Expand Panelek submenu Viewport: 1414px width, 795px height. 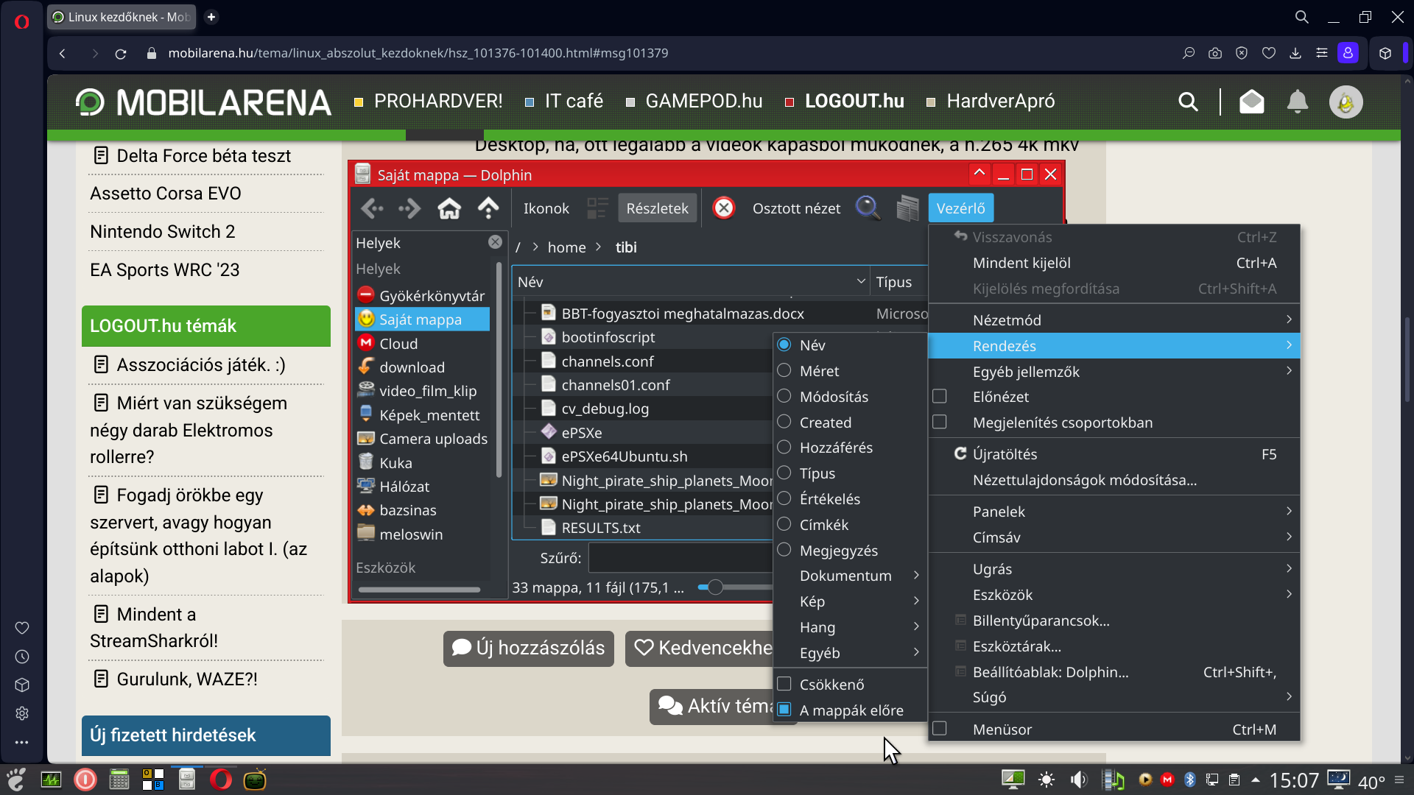[x=1114, y=512]
